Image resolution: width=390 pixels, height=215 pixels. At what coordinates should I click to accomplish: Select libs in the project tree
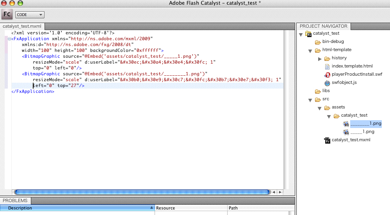(x=326, y=91)
